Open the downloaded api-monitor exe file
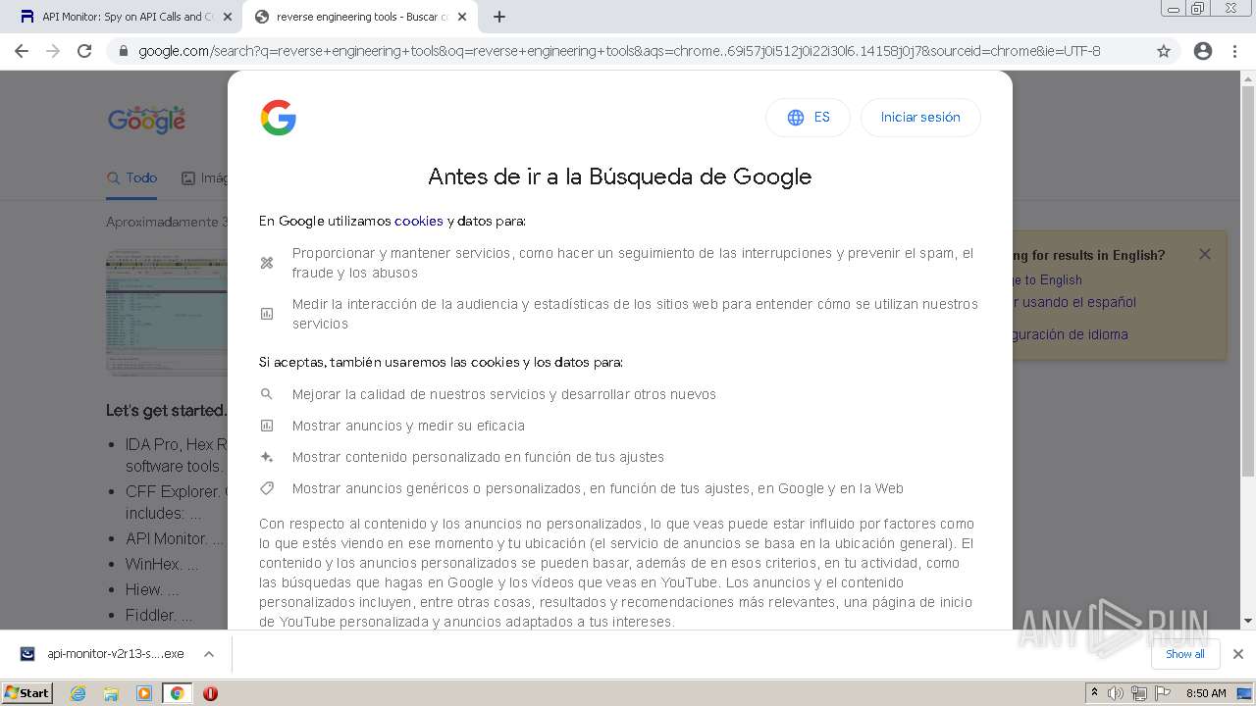1256x706 pixels. point(103,654)
